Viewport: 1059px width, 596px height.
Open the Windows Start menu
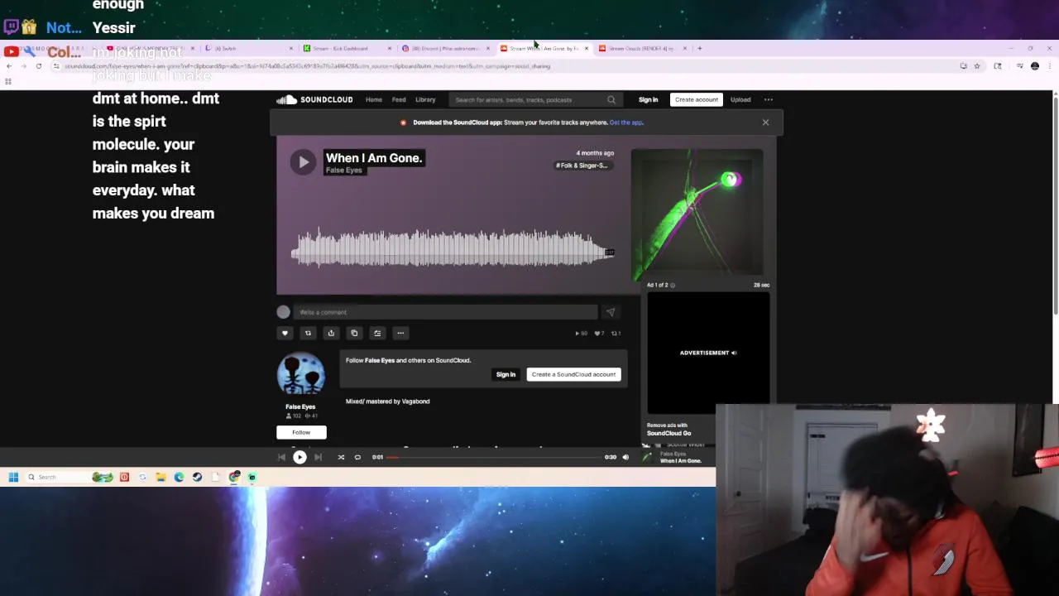point(13,477)
